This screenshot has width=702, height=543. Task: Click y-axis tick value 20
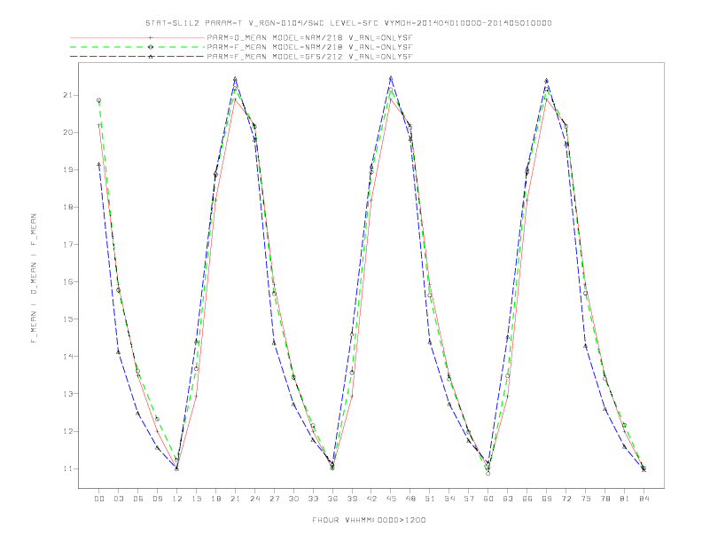pos(67,132)
